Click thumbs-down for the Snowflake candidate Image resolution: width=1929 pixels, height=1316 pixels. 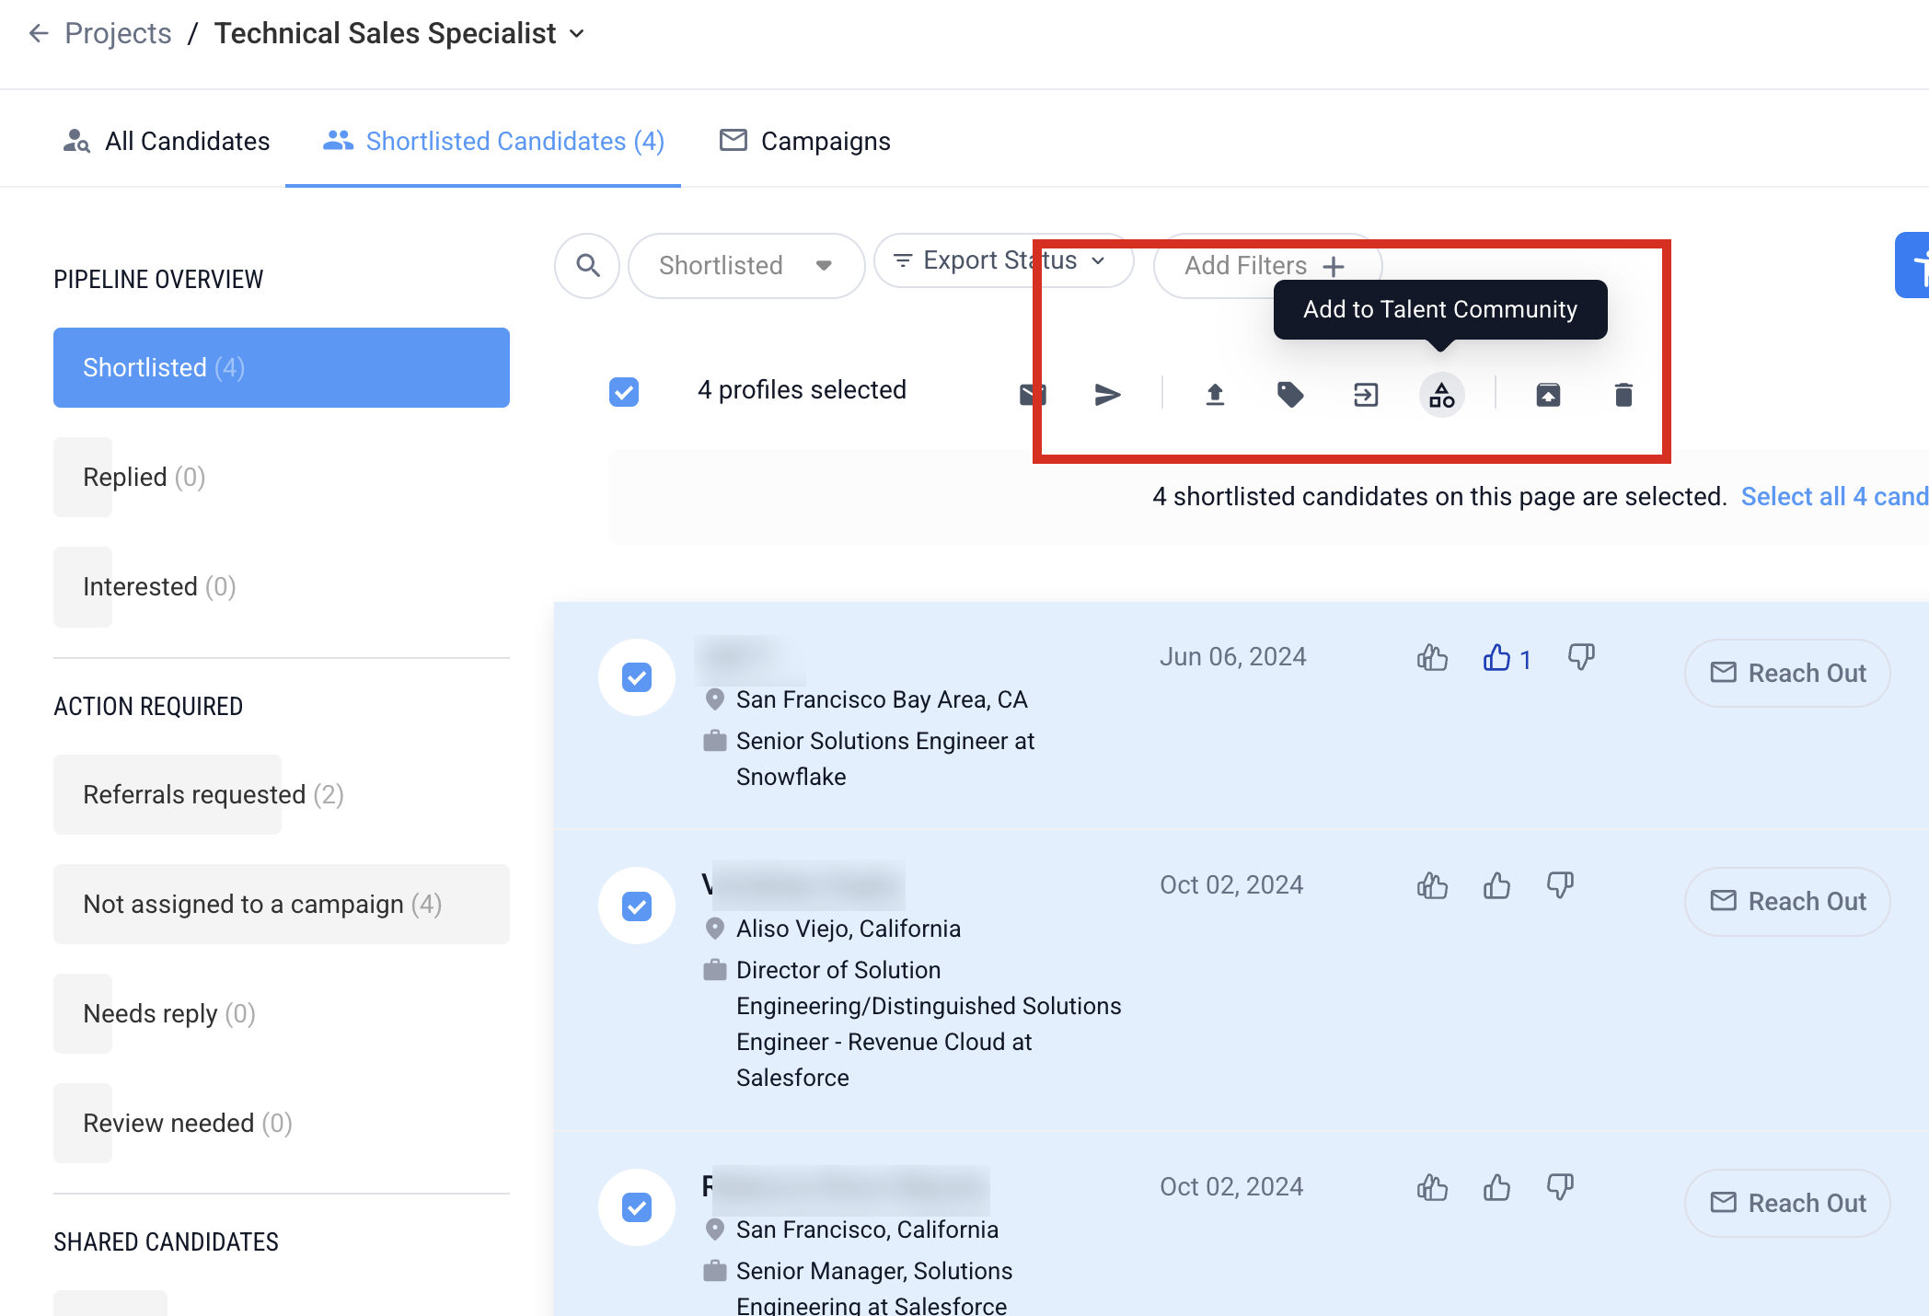click(1581, 657)
